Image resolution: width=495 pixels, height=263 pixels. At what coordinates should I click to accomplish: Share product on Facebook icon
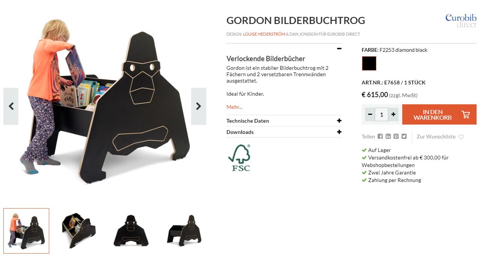pos(380,137)
